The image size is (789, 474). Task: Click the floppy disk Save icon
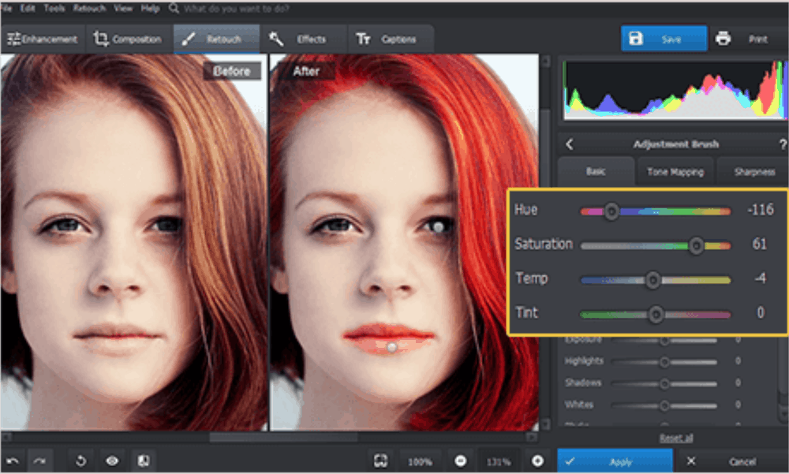635,38
